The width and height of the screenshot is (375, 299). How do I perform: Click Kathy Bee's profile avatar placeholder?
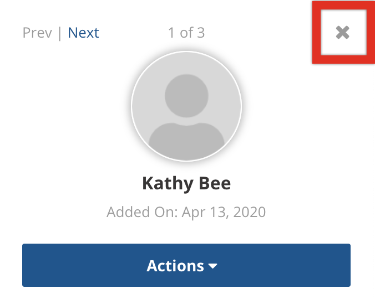(x=186, y=106)
